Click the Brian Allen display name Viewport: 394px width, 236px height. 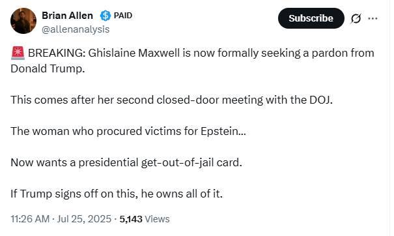67,16
